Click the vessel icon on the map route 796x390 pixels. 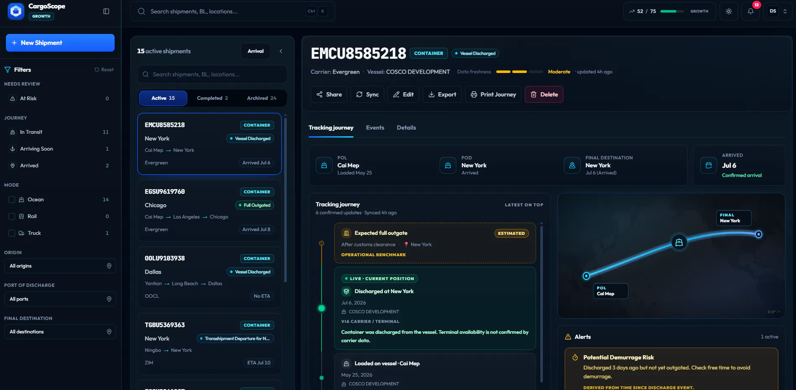click(x=679, y=242)
